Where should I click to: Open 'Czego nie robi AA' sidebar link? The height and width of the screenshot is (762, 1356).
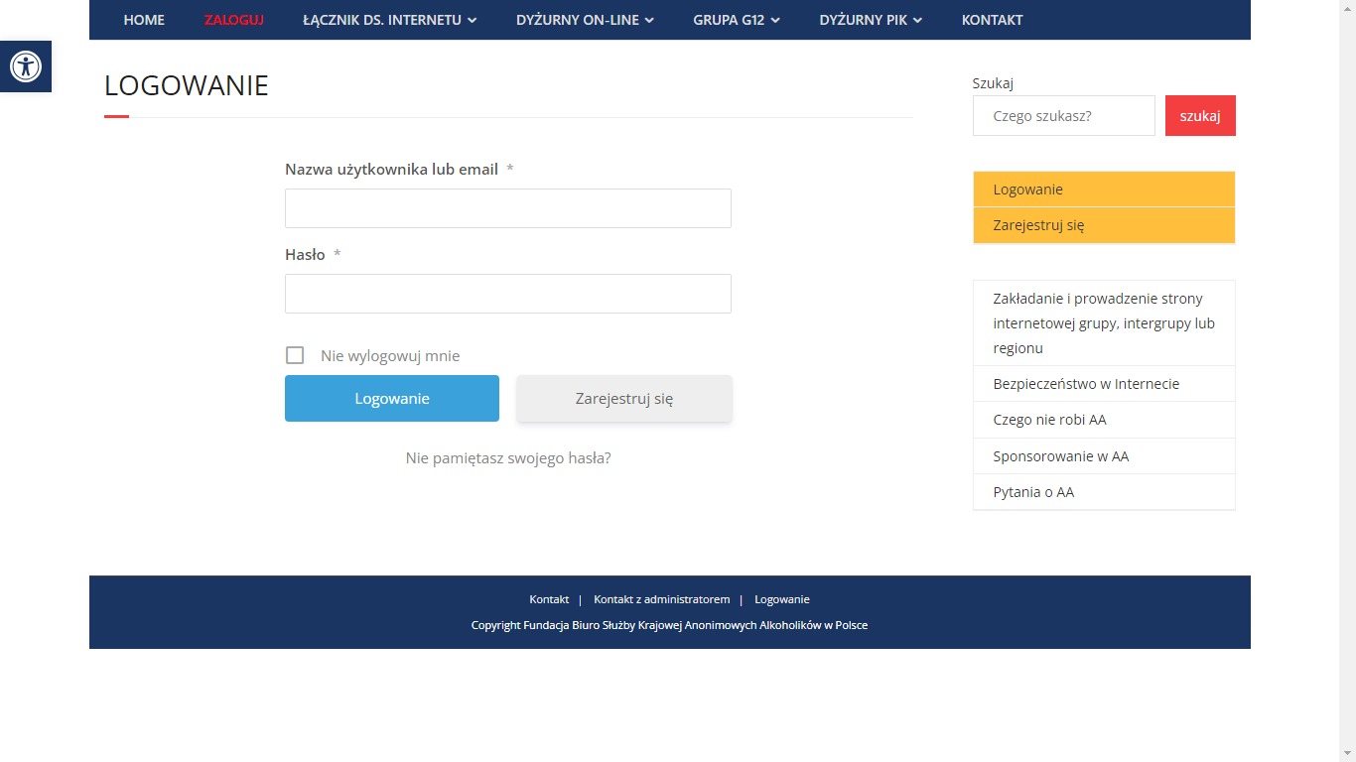(x=1049, y=420)
